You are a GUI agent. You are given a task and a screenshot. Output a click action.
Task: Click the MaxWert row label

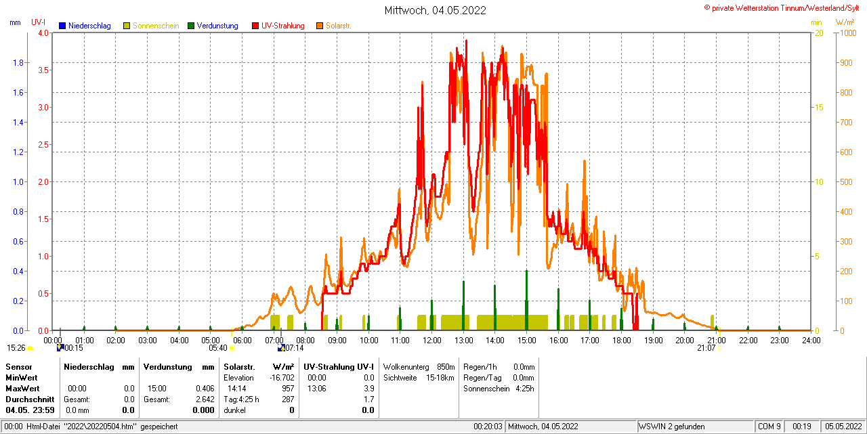tap(22, 388)
